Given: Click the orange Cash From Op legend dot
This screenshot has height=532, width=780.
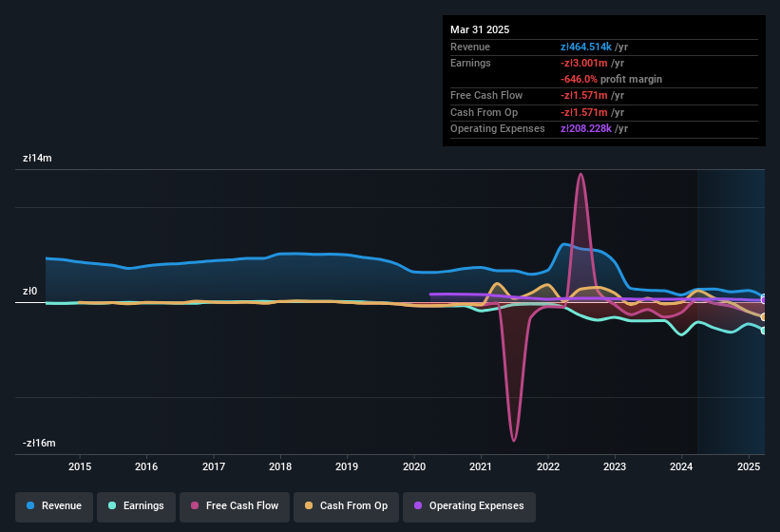Looking at the screenshot, I should coord(309,505).
